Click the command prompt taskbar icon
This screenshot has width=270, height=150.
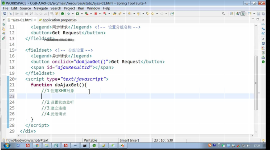pos(85,146)
